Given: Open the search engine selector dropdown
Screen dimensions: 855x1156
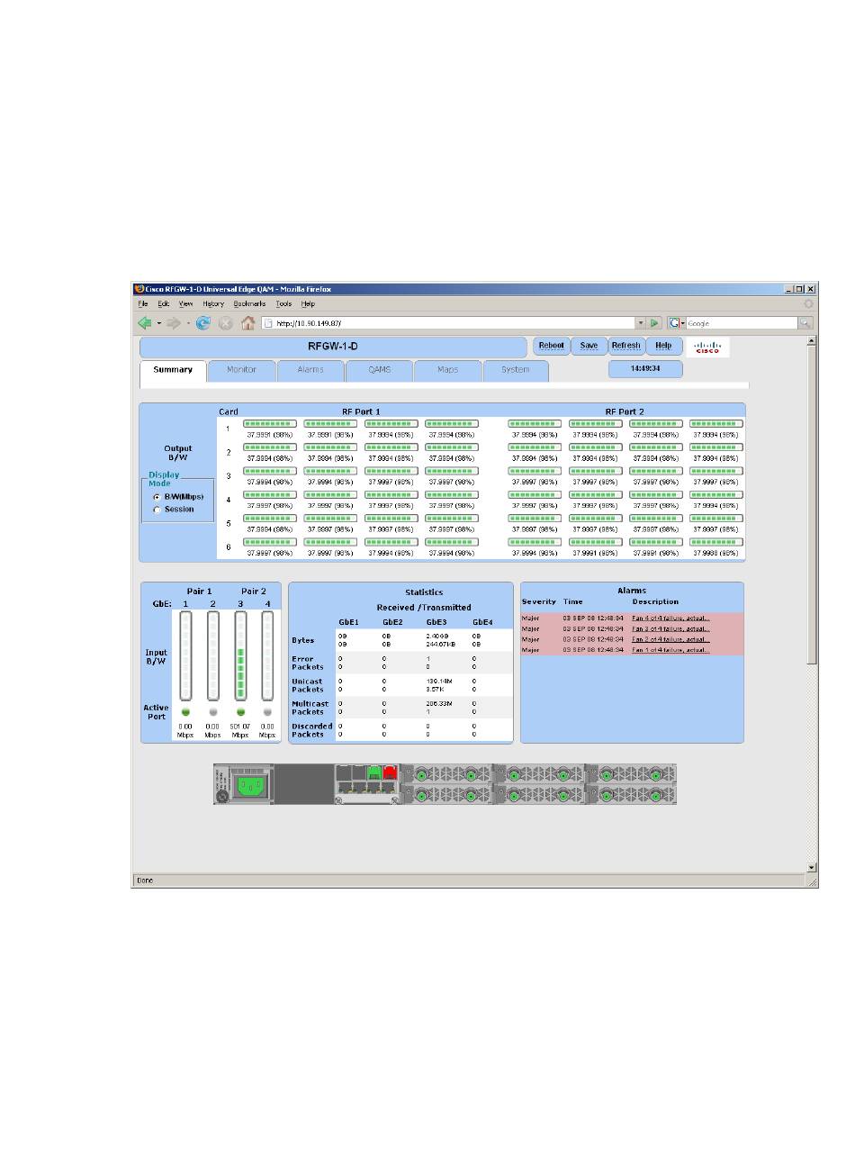Looking at the screenshot, I should pos(675,323).
